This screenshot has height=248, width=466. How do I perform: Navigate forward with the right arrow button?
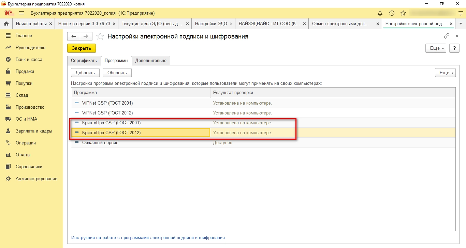[86, 36]
